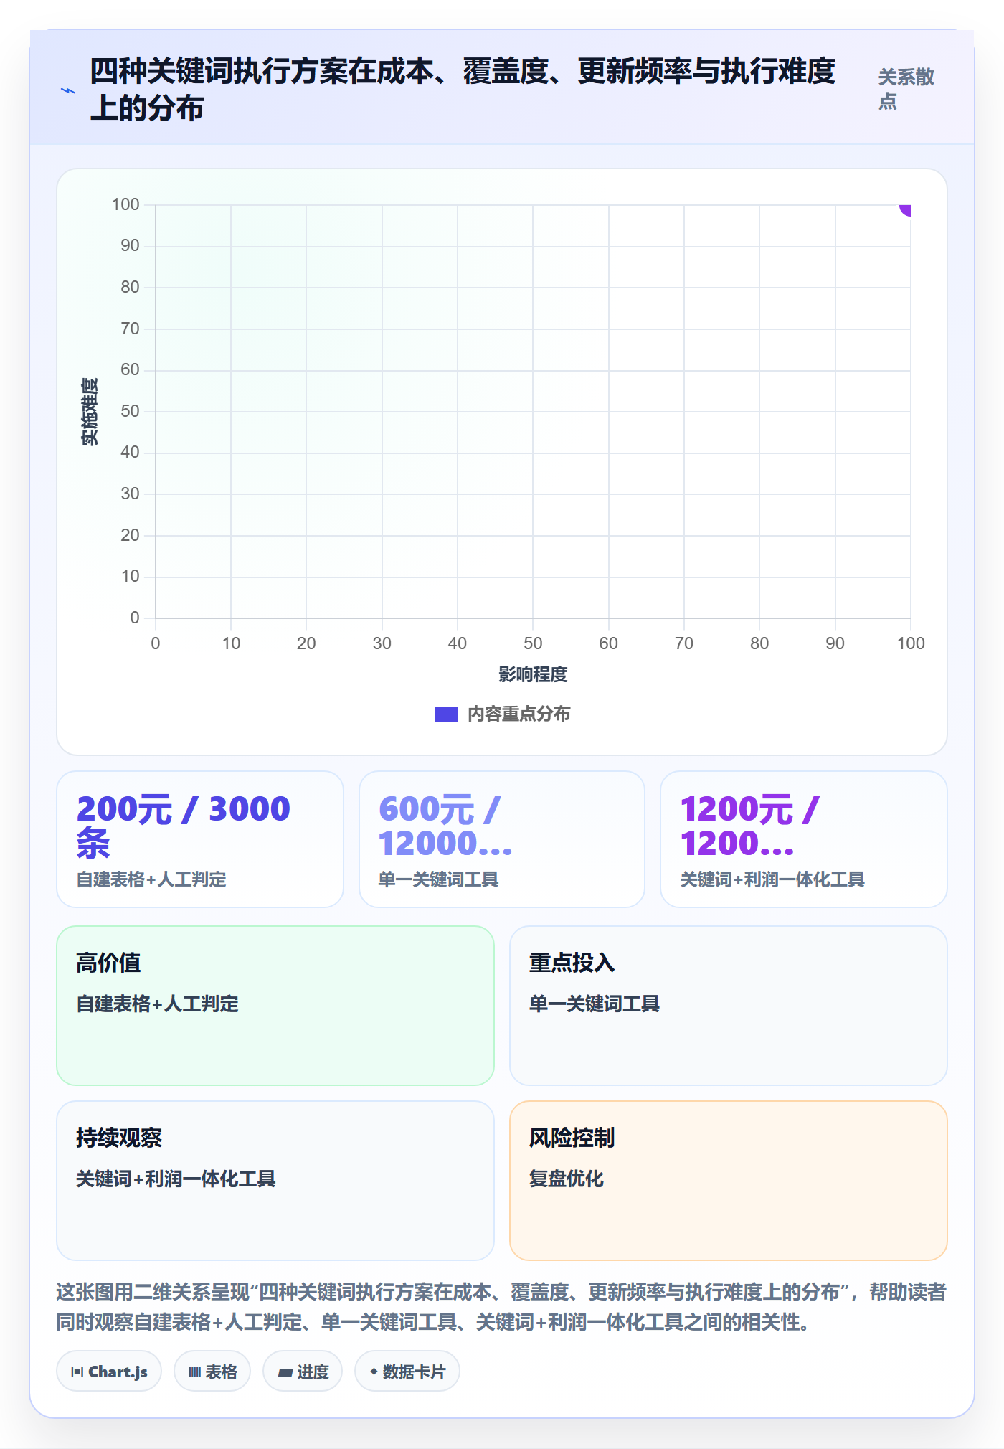Click the 进度 tag chip
Screen dimensions: 1004x1449
pos(303,1372)
